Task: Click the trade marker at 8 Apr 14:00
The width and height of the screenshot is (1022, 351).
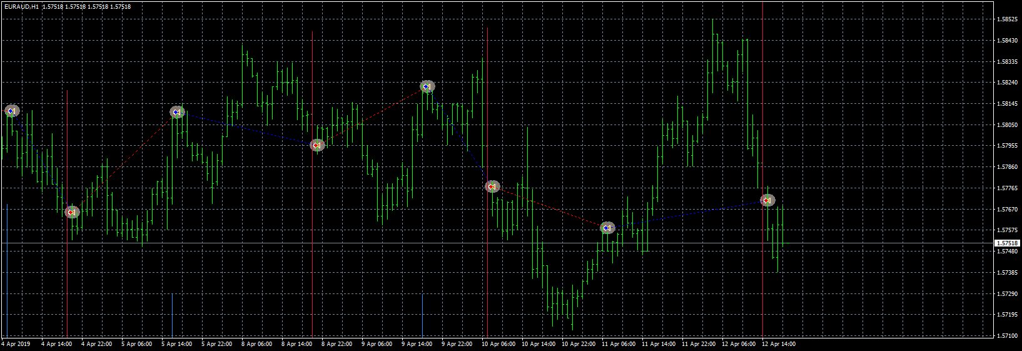Action: point(317,145)
